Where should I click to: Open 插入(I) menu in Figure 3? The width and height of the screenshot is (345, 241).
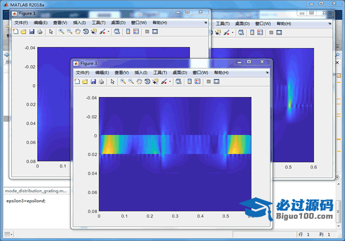coord(141,73)
